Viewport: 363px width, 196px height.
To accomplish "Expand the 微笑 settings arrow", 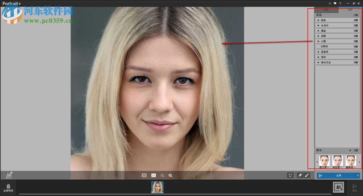I will coord(319,57).
